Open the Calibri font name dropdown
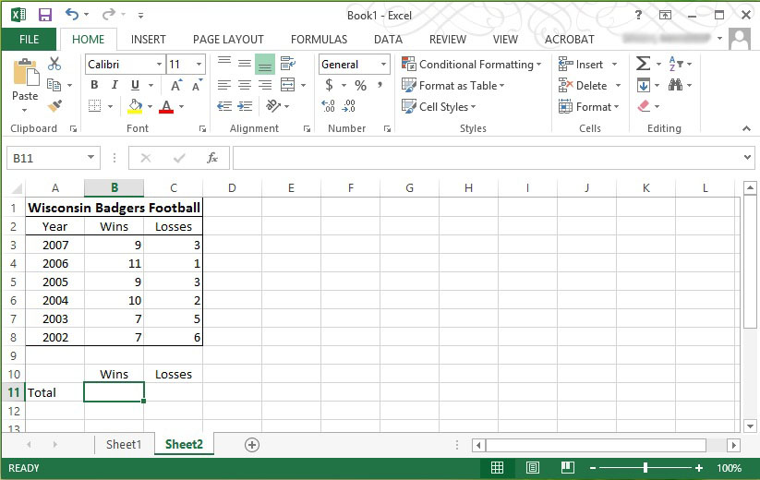760x480 pixels. click(x=159, y=64)
